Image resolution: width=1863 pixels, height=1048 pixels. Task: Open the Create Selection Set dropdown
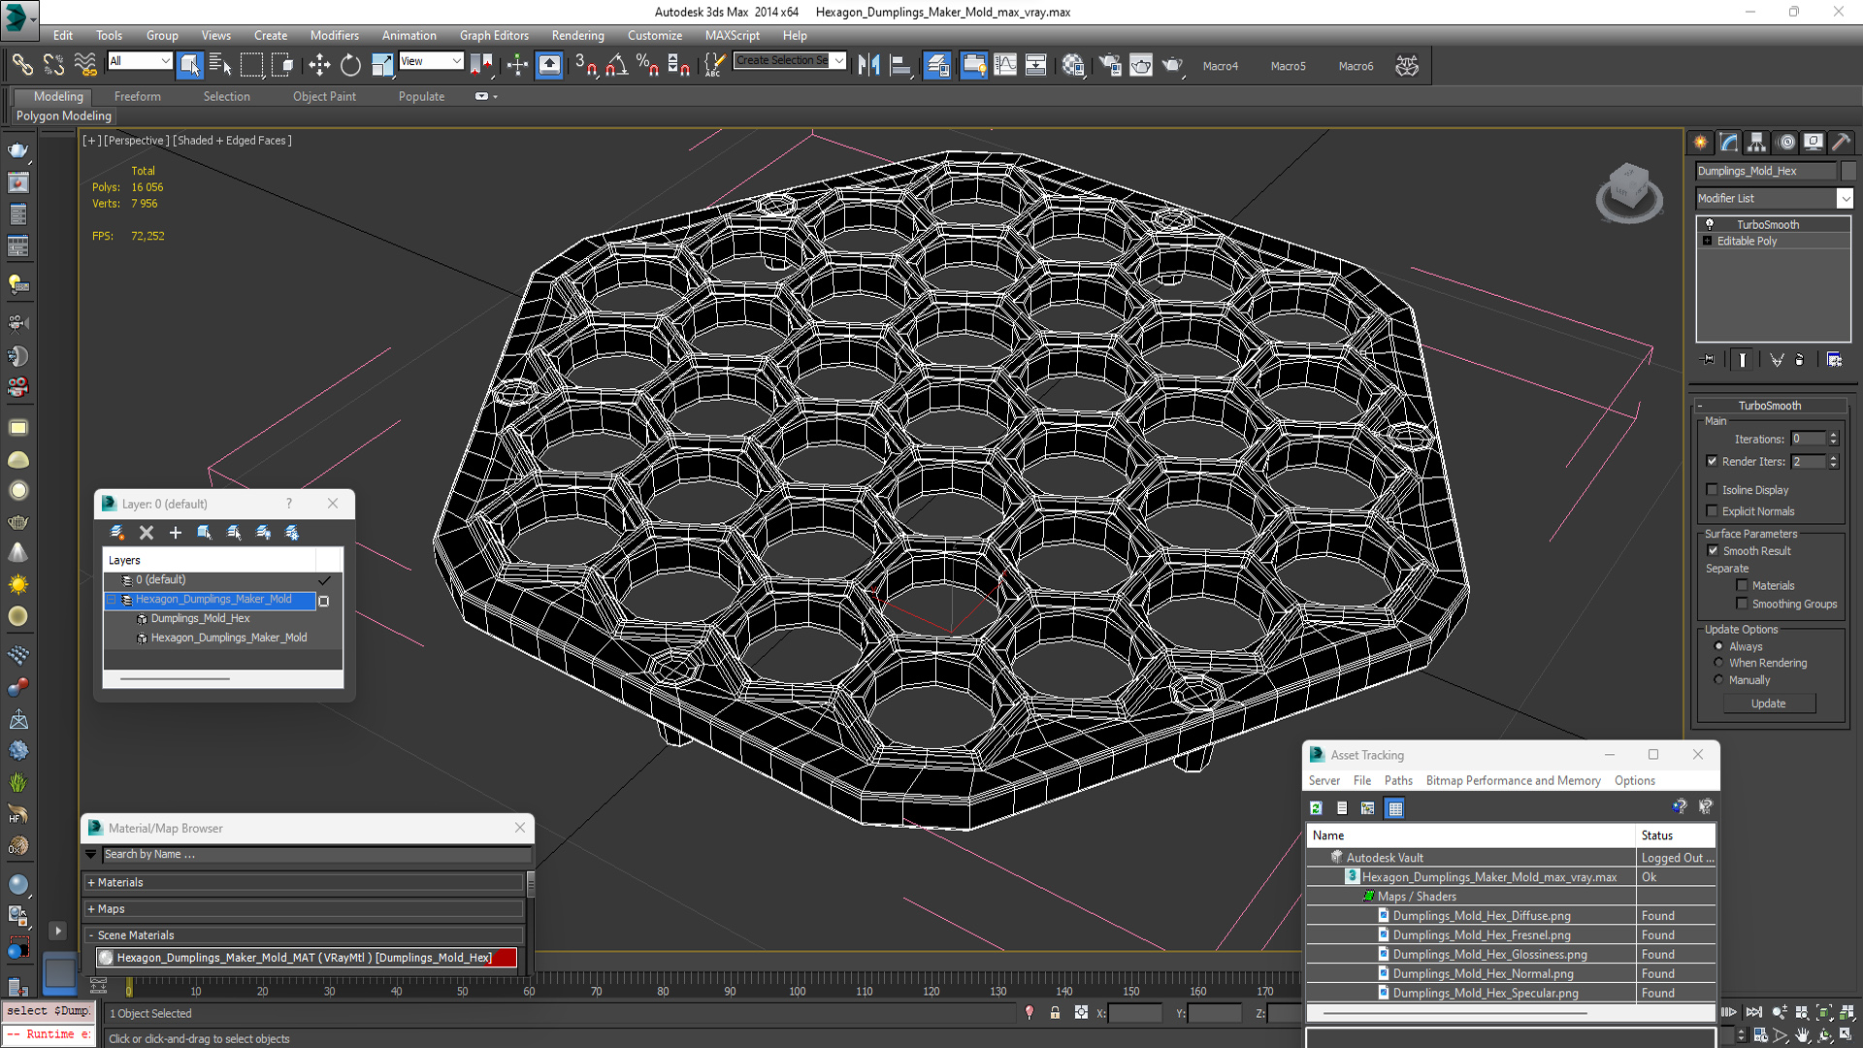click(x=838, y=60)
